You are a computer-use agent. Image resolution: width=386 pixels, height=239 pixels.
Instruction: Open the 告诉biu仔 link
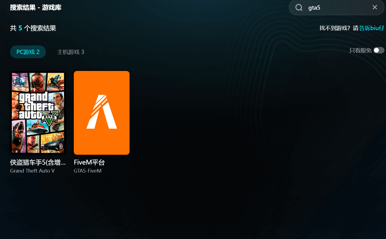pyautogui.click(x=372, y=28)
